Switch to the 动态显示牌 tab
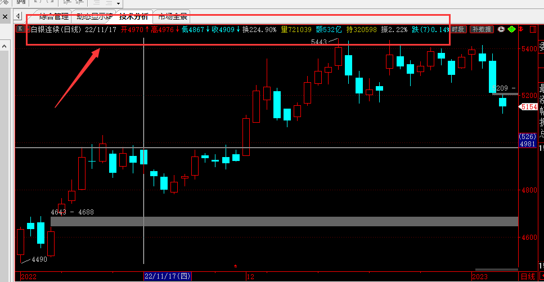 pyautogui.click(x=95, y=17)
